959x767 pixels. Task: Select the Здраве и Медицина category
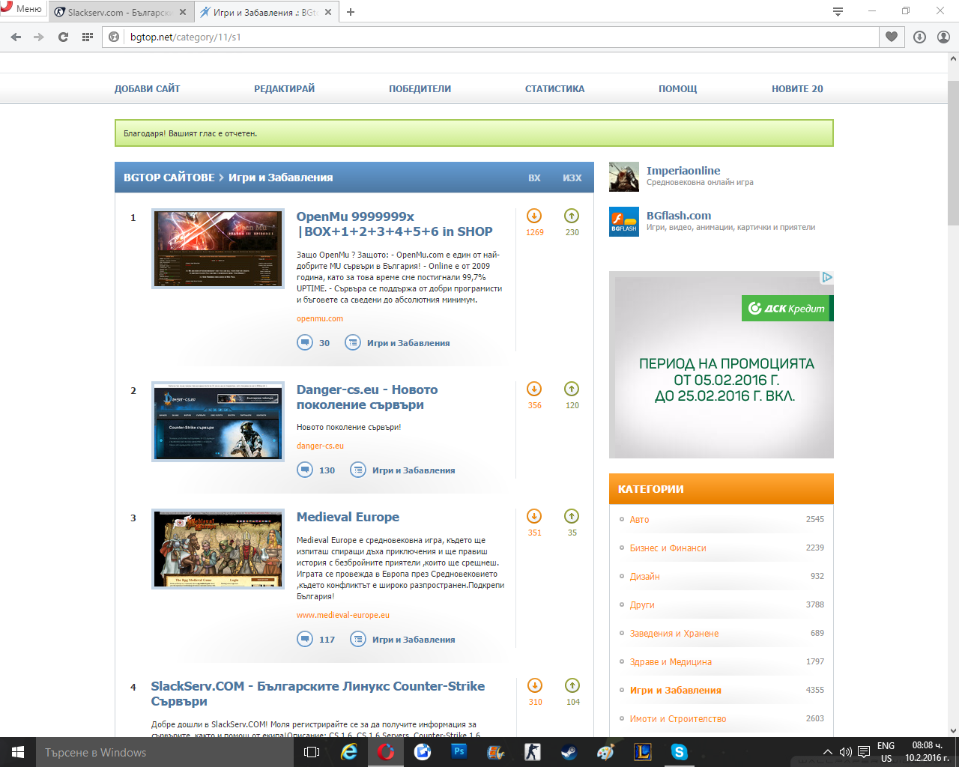coord(671,661)
